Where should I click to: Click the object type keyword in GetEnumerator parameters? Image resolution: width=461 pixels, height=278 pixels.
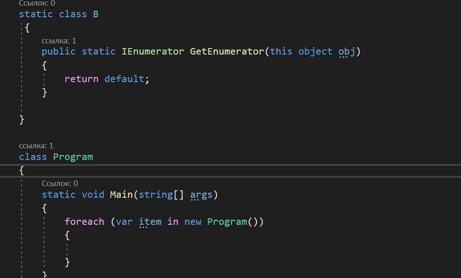(x=315, y=51)
